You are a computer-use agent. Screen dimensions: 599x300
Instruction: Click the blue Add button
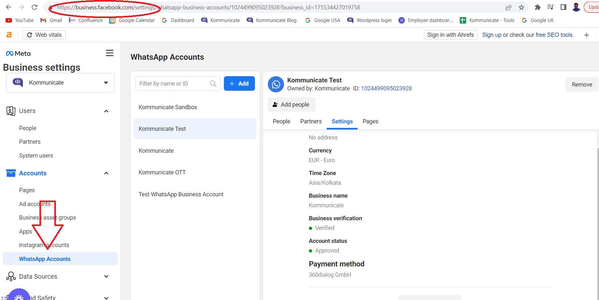pos(239,84)
